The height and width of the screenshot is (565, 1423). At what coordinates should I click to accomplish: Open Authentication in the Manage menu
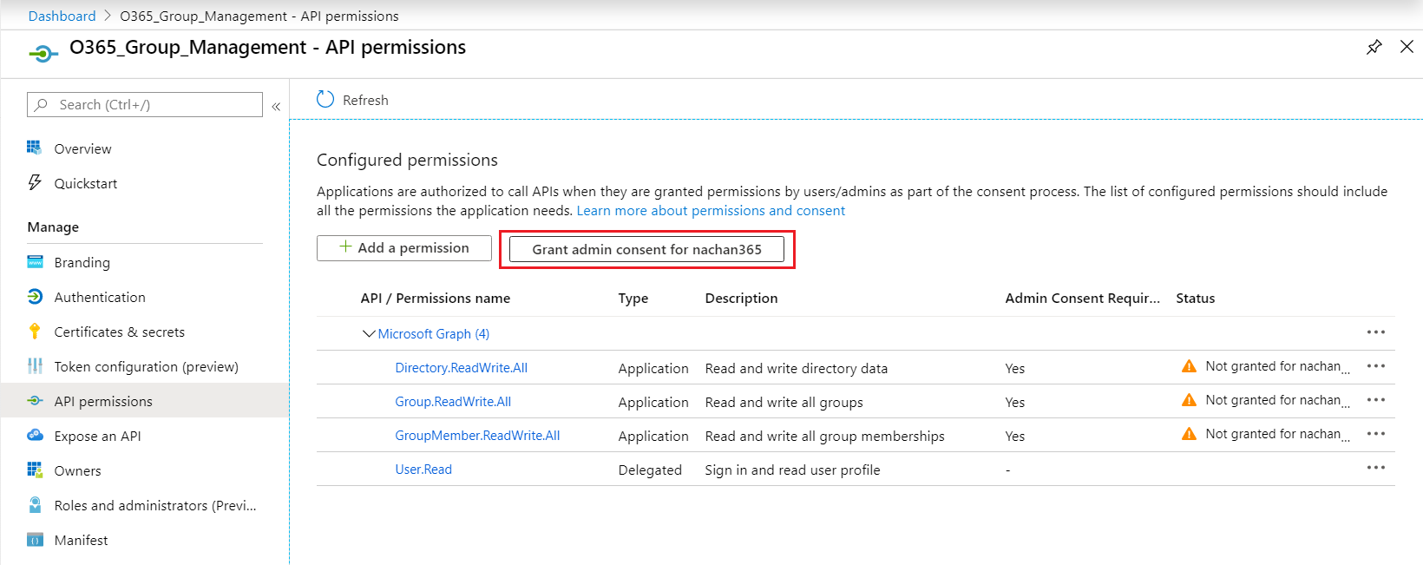tap(100, 297)
